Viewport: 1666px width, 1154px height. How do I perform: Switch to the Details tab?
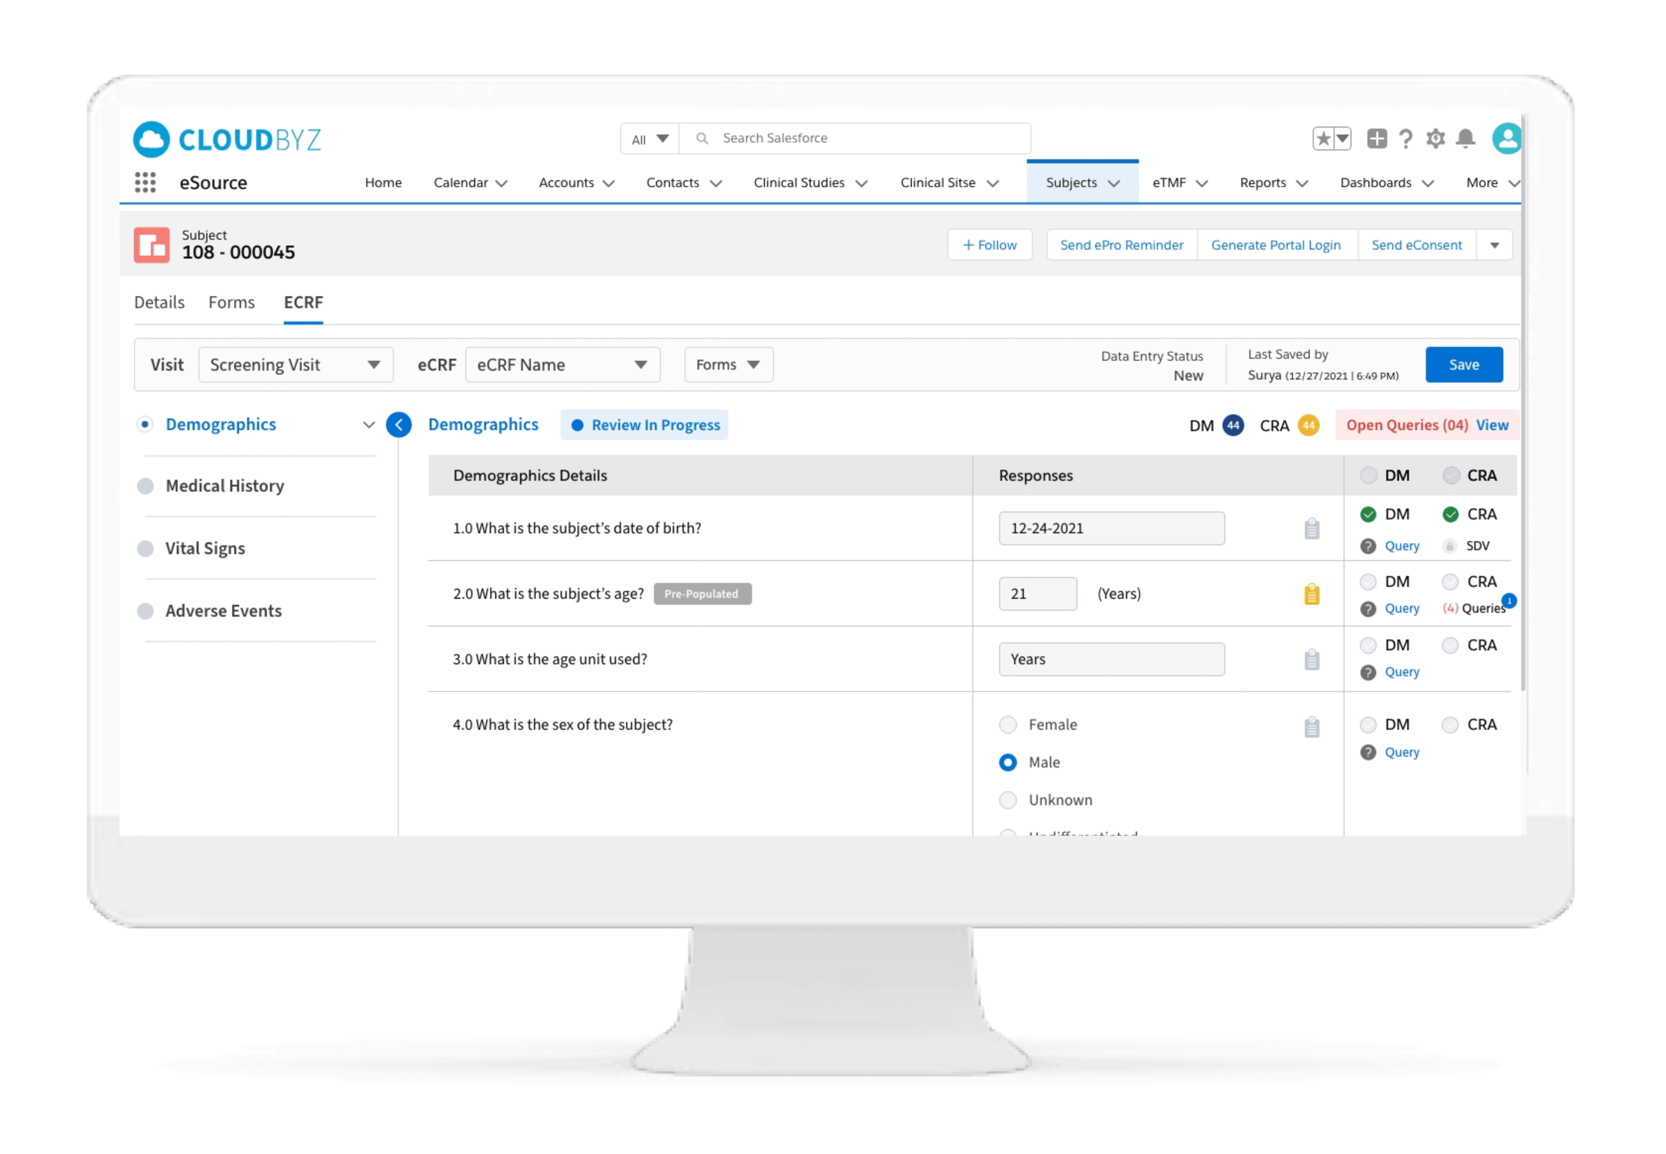159,302
